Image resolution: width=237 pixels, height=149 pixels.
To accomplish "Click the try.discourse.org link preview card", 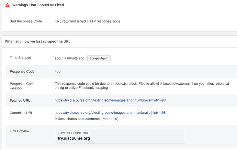I will (x=120, y=136).
